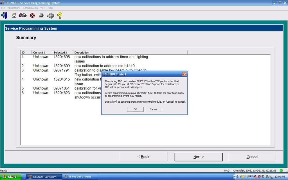Minimize the TIS 2000 window
The width and height of the screenshot is (288, 180).
pyautogui.click(x=275, y=3)
